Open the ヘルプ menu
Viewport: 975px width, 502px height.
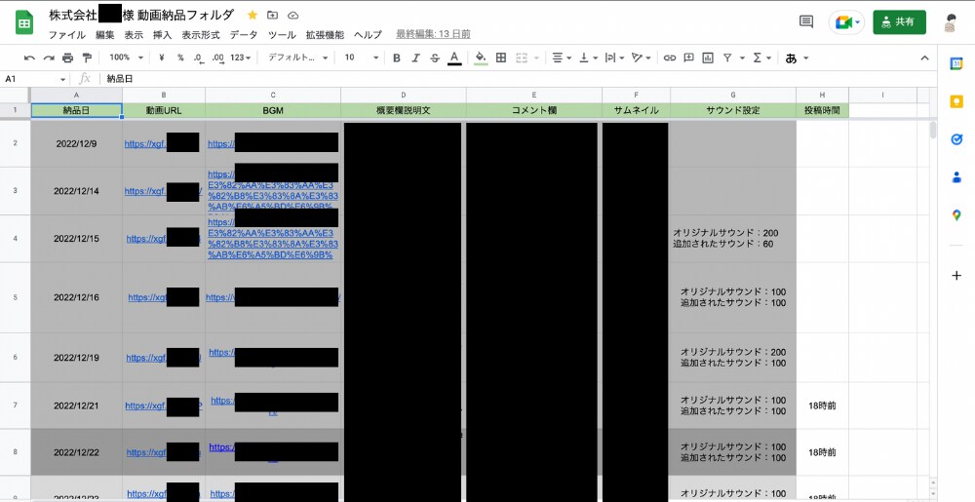(x=369, y=35)
